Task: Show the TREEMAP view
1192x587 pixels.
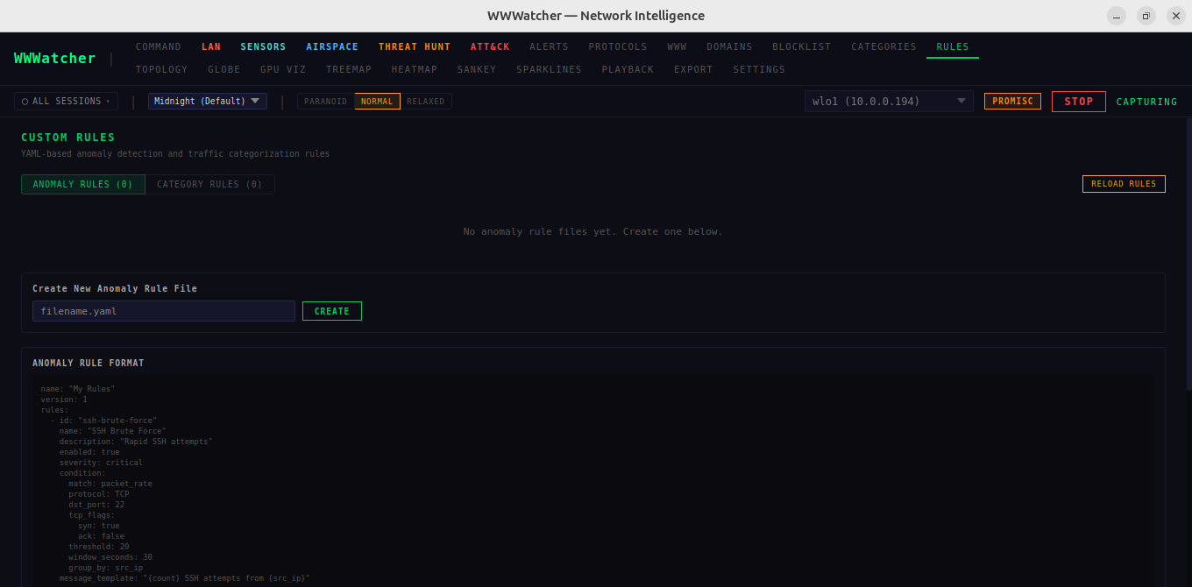Action: [349, 69]
